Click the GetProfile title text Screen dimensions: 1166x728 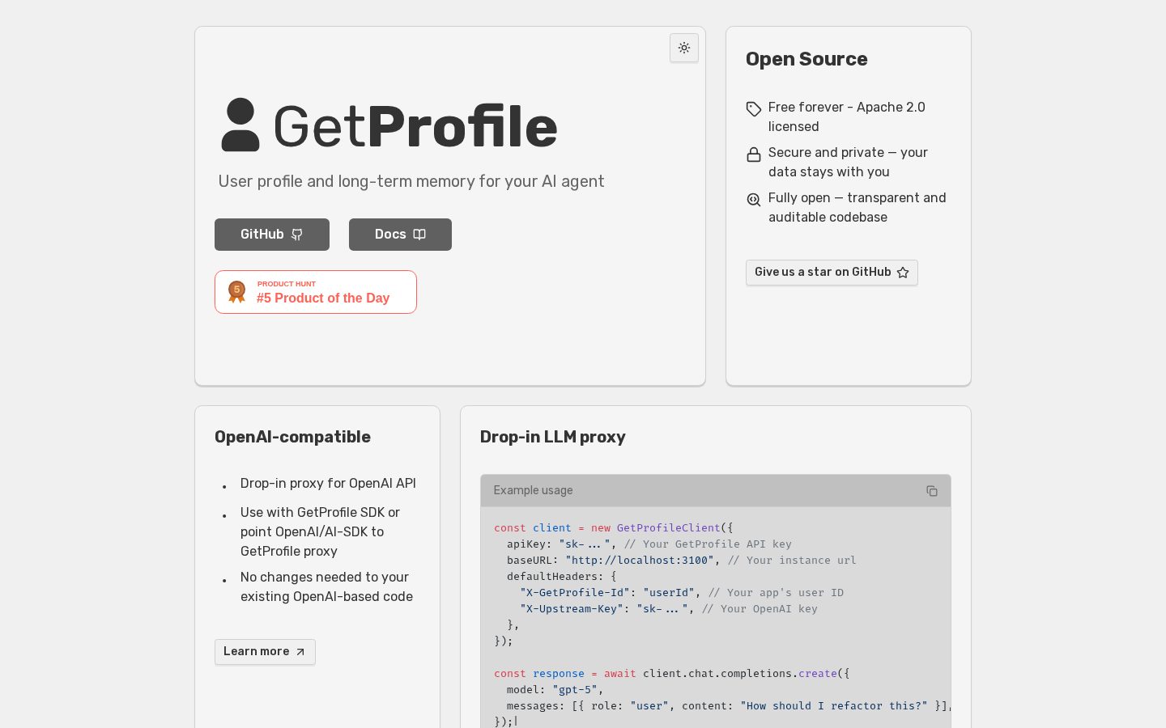pyautogui.click(x=415, y=126)
